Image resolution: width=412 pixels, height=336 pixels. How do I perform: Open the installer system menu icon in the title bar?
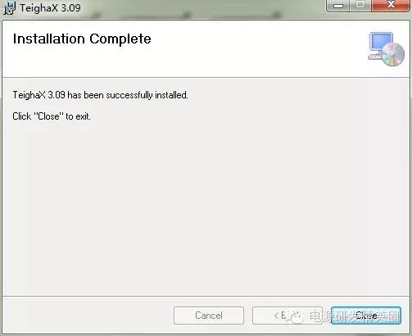pyautogui.click(x=9, y=7)
